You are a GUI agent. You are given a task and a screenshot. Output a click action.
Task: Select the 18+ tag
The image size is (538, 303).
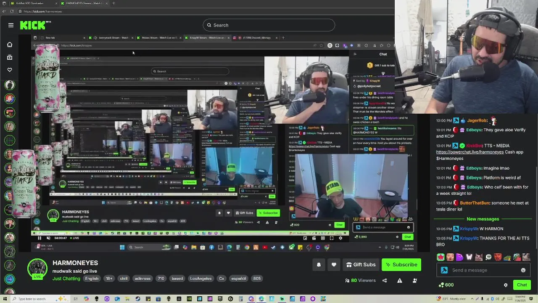point(109,279)
